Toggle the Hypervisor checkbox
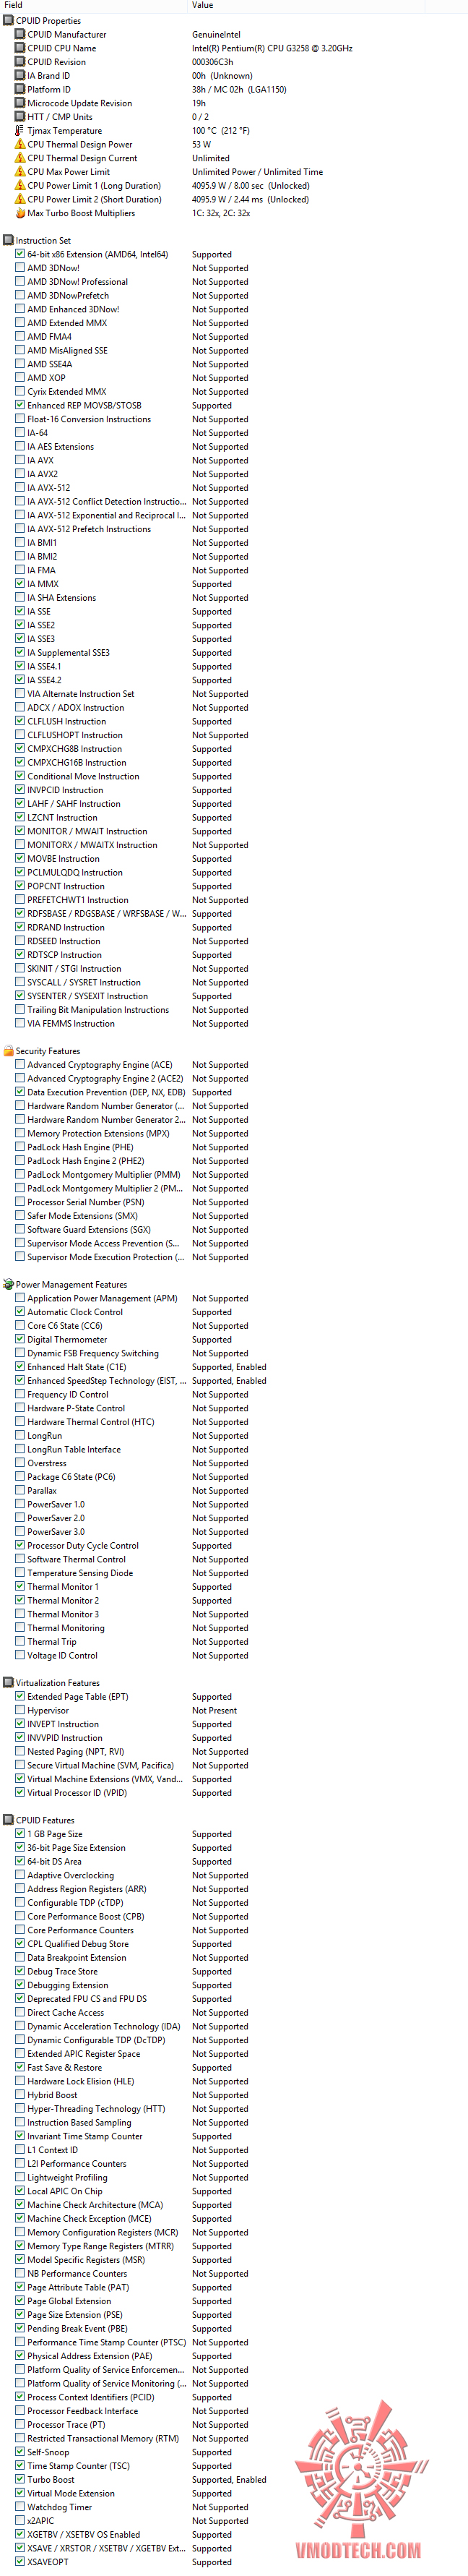Image resolution: width=468 pixels, height=2576 pixels. (x=20, y=1710)
